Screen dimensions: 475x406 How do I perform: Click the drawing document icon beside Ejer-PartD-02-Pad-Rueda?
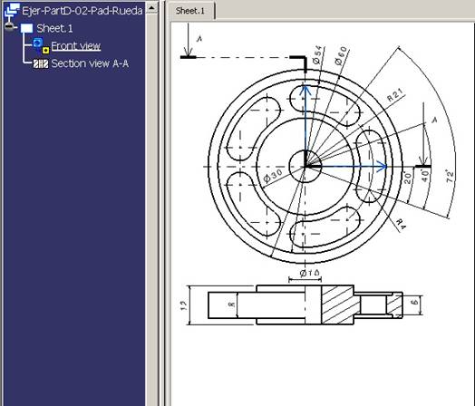pyautogui.click(x=12, y=11)
